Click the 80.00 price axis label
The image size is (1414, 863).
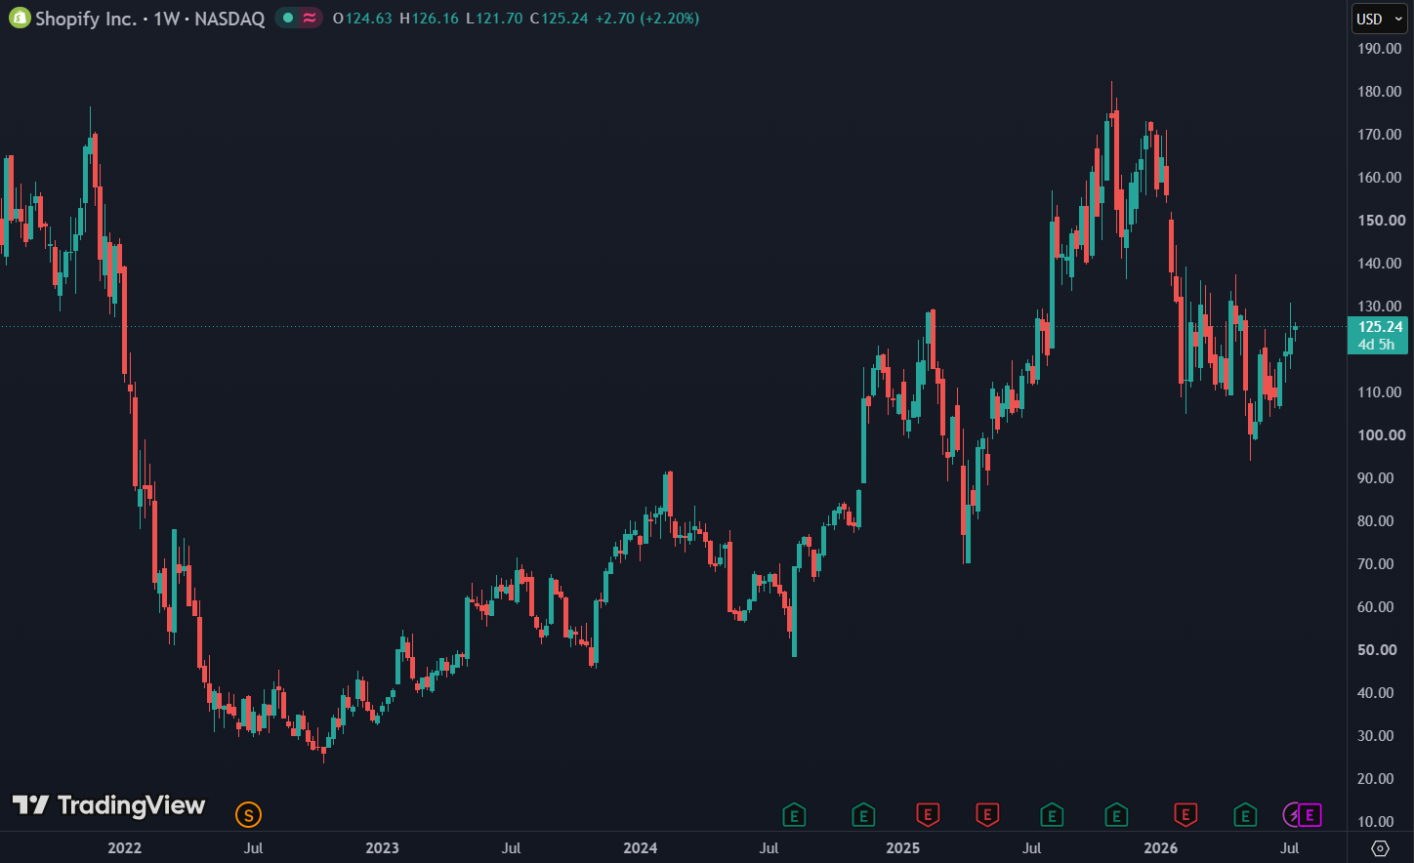coord(1376,520)
